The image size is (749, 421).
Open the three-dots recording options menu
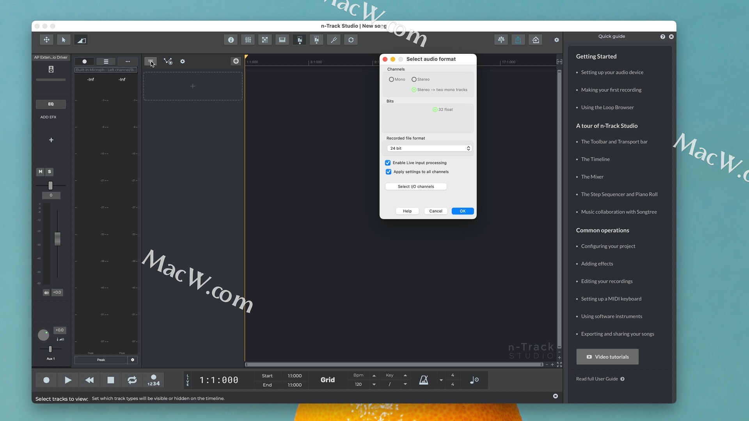tap(128, 62)
